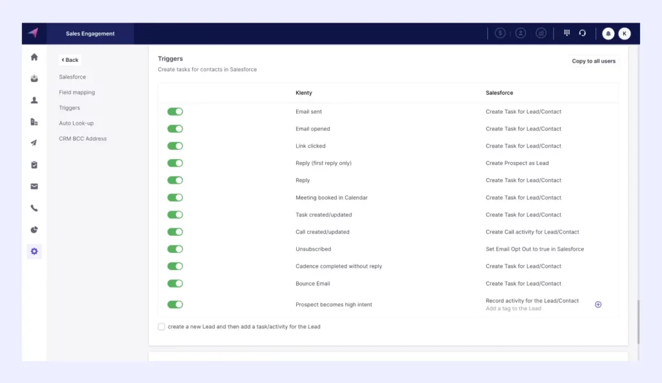Click the Back button
Screen dimensions: 662x383
[x=70, y=60]
